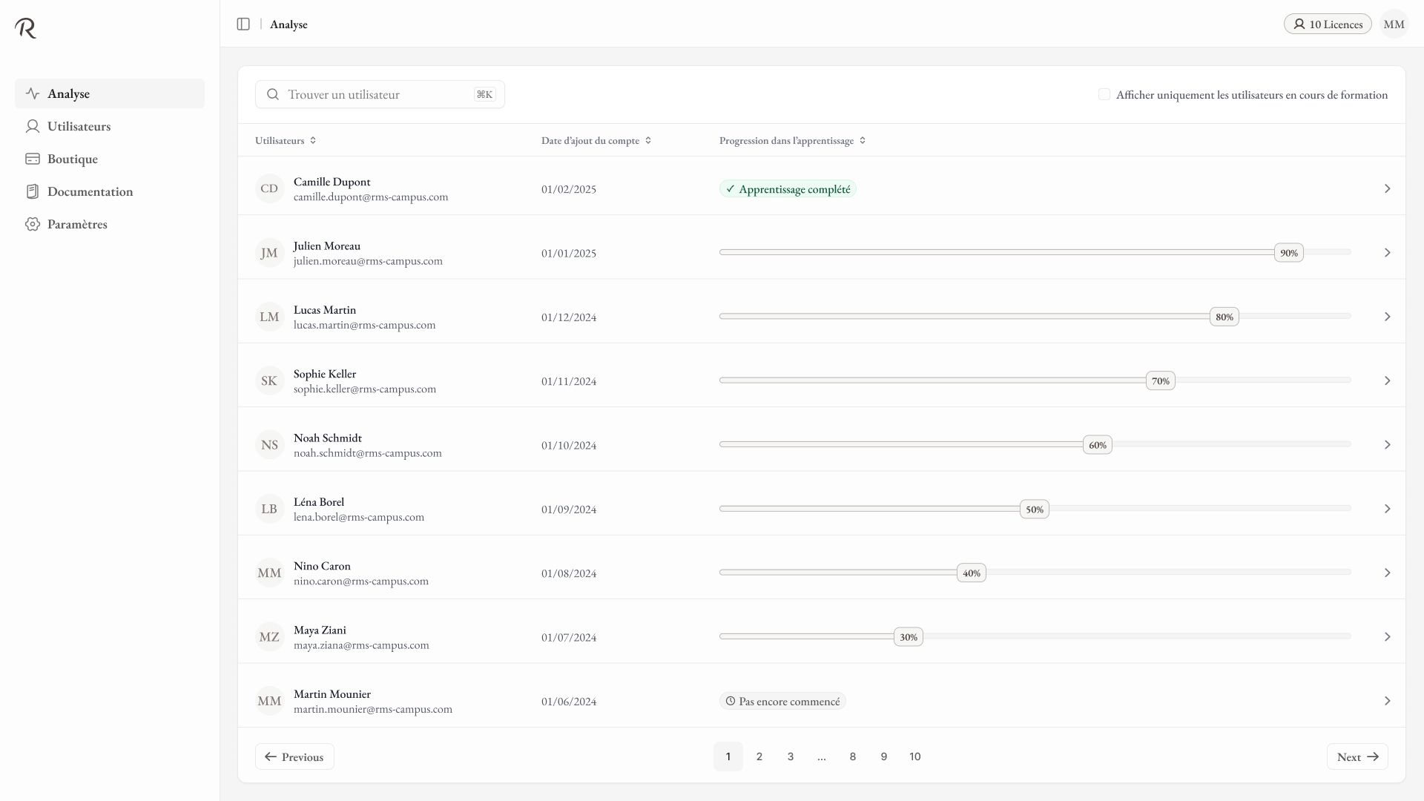Click the Boutique card icon
This screenshot has height=801, width=1424.
pos(33,159)
